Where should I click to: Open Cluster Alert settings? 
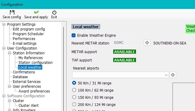coord(28,105)
